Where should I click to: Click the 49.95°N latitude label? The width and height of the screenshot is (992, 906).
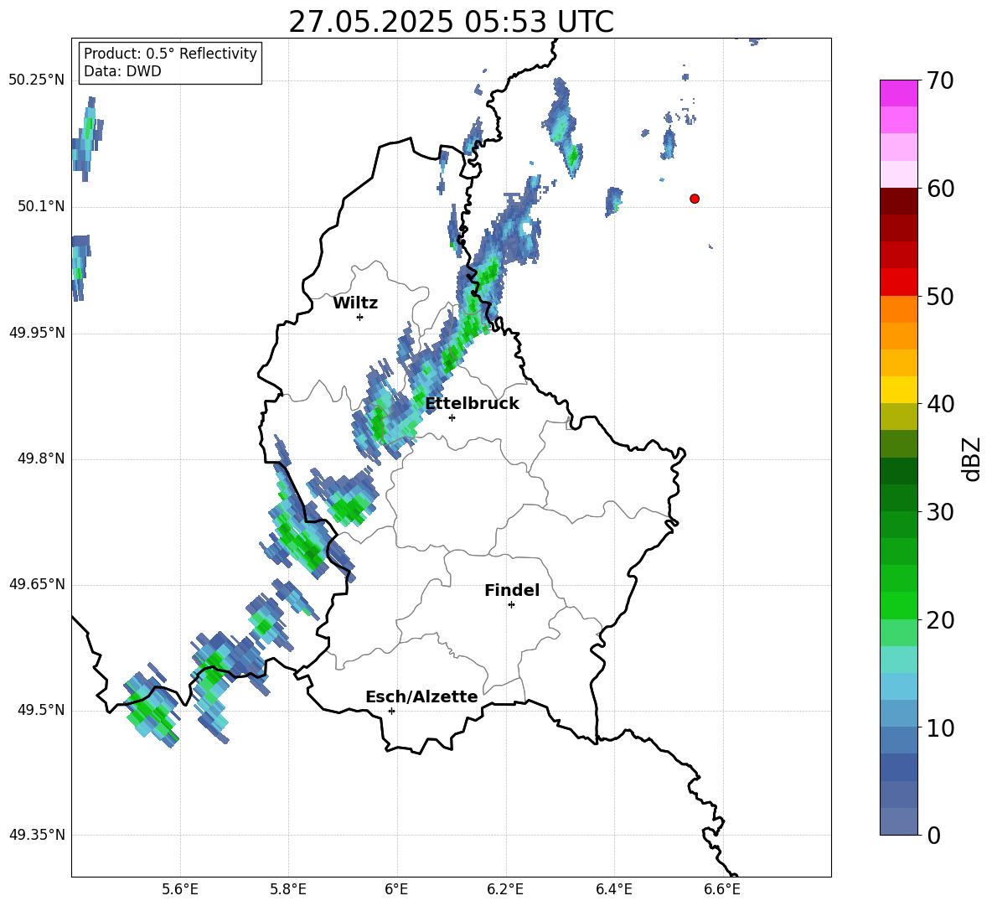(x=37, y=333)
